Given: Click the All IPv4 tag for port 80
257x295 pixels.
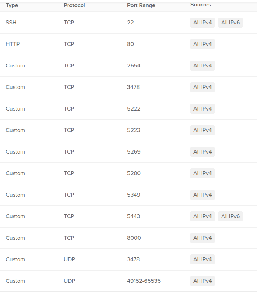Looking at the screenshot, I should click(x=202, y=44).
